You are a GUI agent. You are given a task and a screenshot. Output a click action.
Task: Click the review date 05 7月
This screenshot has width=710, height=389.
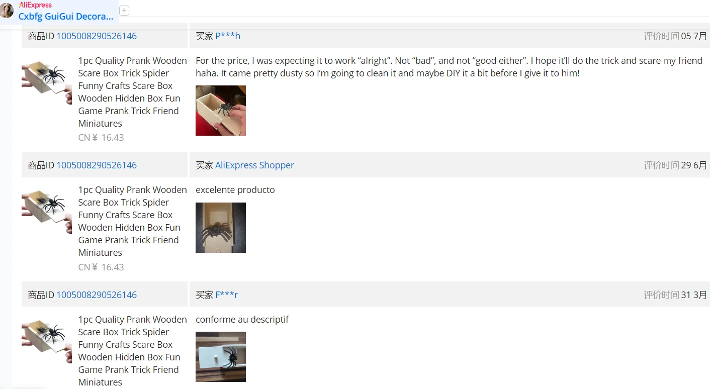(x=694, y=36)
